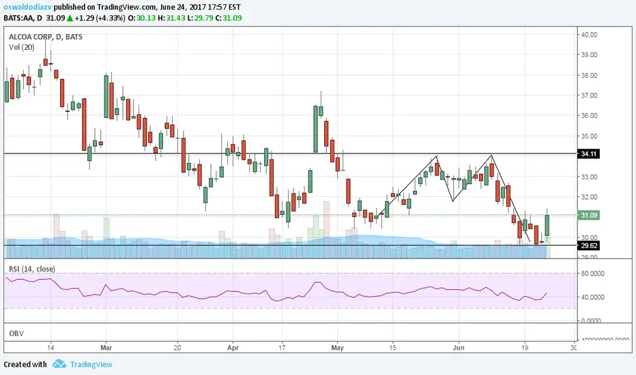Click the 15 date label on time axis
Image resolution: width=636 pixels, height=375 pixels.
pyautogui.click(x=392, y=348)
